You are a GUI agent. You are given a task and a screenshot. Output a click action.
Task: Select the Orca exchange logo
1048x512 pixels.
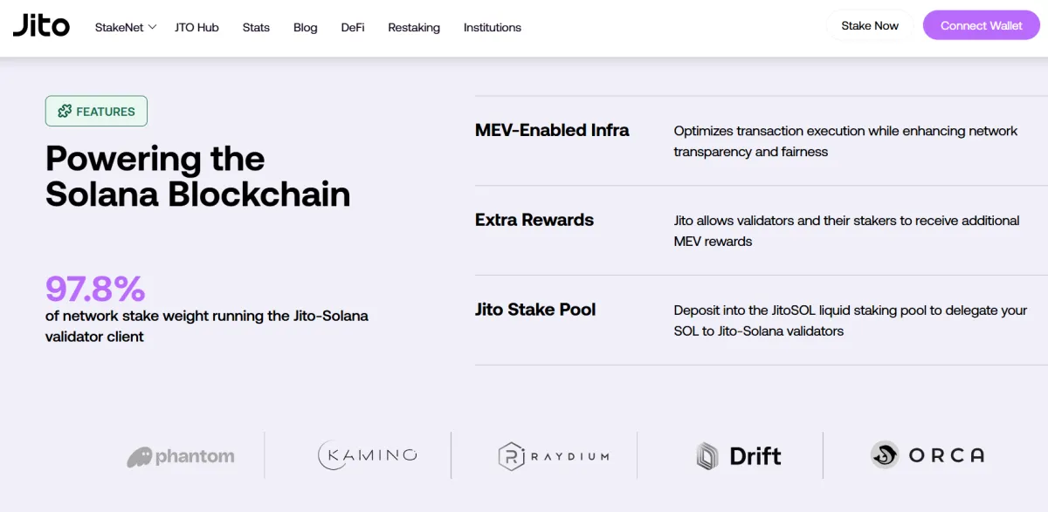(x=927, y=455)
